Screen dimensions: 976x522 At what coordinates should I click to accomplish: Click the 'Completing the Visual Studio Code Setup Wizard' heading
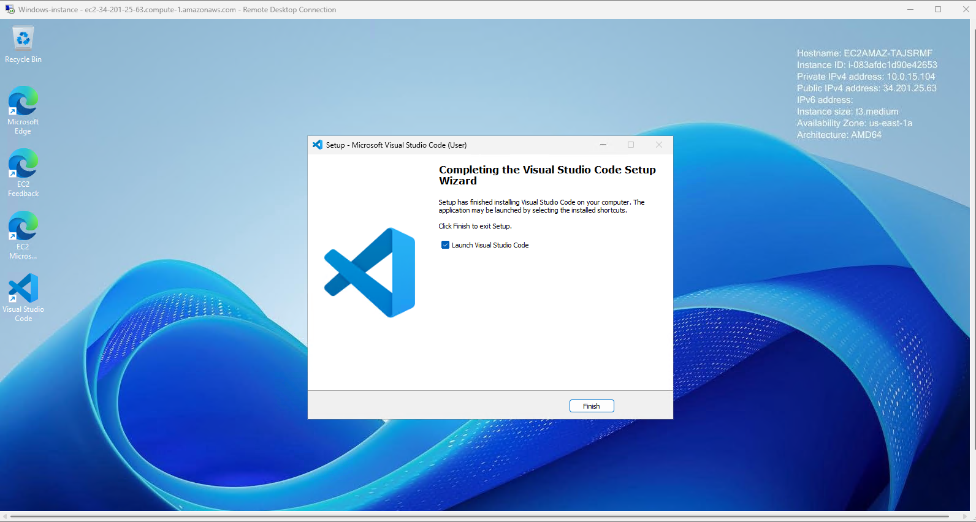pos(547,175)
